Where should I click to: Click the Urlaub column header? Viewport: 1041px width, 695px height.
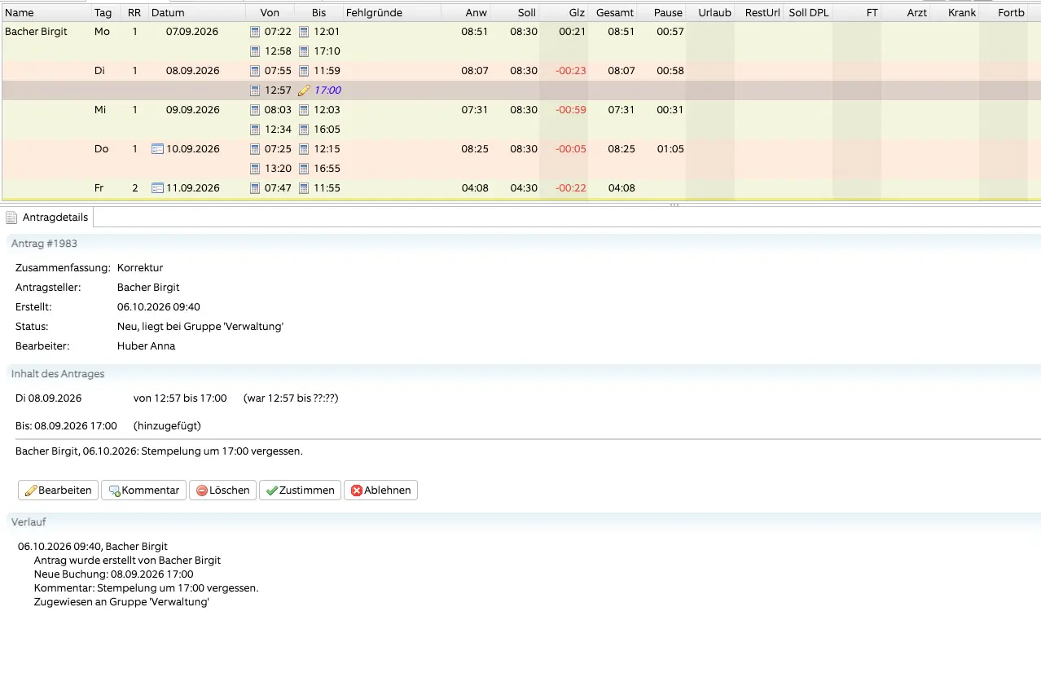point(709,13)
